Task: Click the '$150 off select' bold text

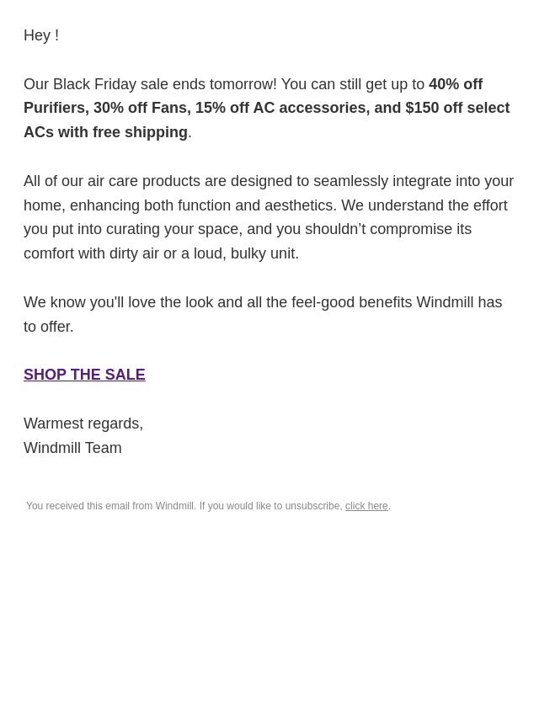Action: [456, 109]
